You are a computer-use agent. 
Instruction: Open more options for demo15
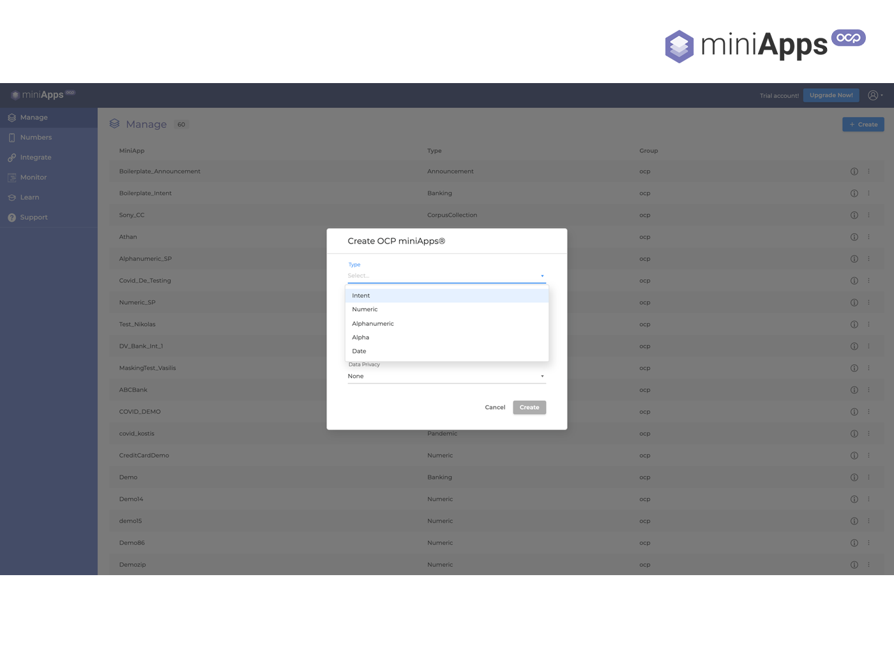click(868, 521)
